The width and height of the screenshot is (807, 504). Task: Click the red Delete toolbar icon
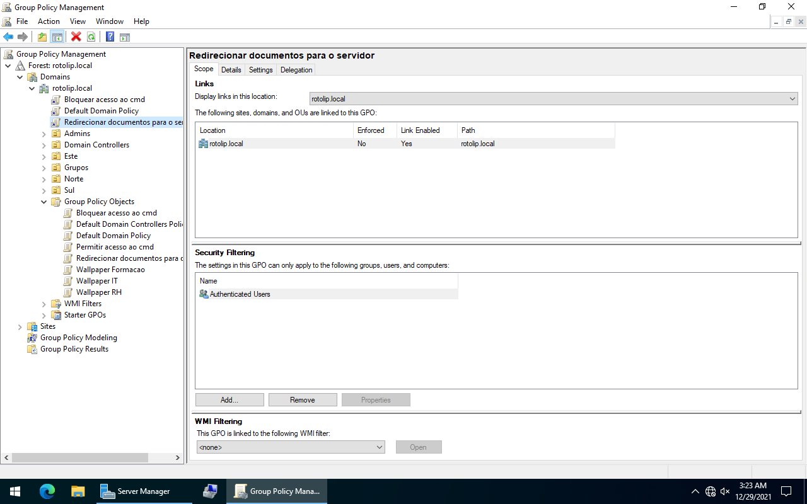pyautogui.click(x=76, y=37)
